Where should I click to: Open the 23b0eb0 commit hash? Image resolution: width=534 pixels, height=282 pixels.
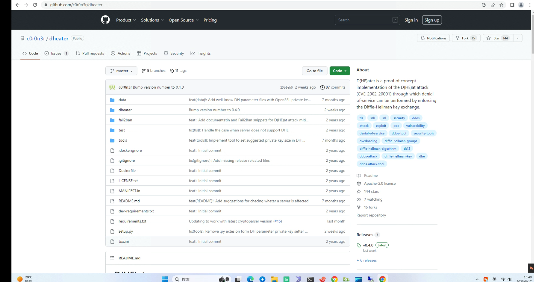[286, 88]
